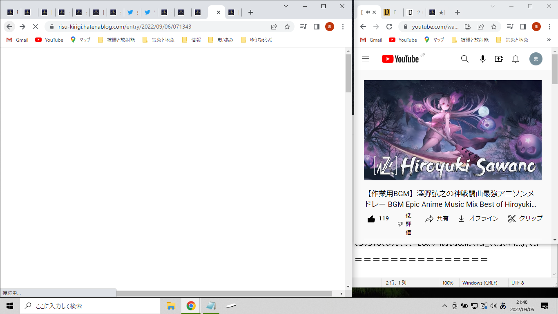
Task: Reload the YouTube page
Action: (x=389, y=27)
